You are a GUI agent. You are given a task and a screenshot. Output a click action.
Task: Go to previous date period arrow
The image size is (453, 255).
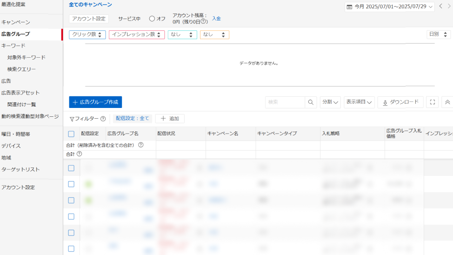pyautogui.click(x=440, y=6)
